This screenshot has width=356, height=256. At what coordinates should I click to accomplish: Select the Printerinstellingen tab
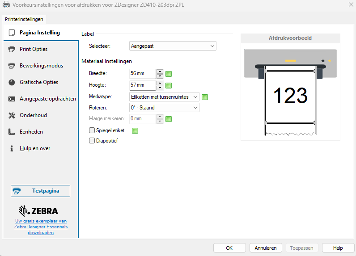pos(24,19)
